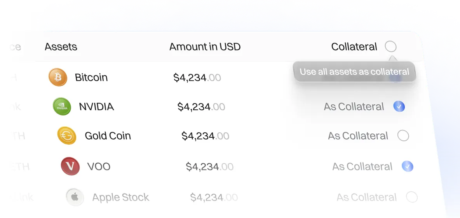Click the Collateral column header label
The width and height of the screenshot is (460, 218).
pos(354,47)
